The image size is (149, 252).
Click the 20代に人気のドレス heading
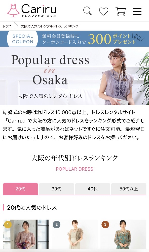[x=32, y=207]
